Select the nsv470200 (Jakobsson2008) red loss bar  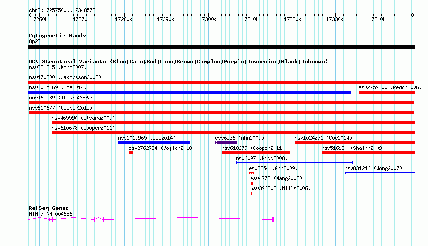(221, 82)
